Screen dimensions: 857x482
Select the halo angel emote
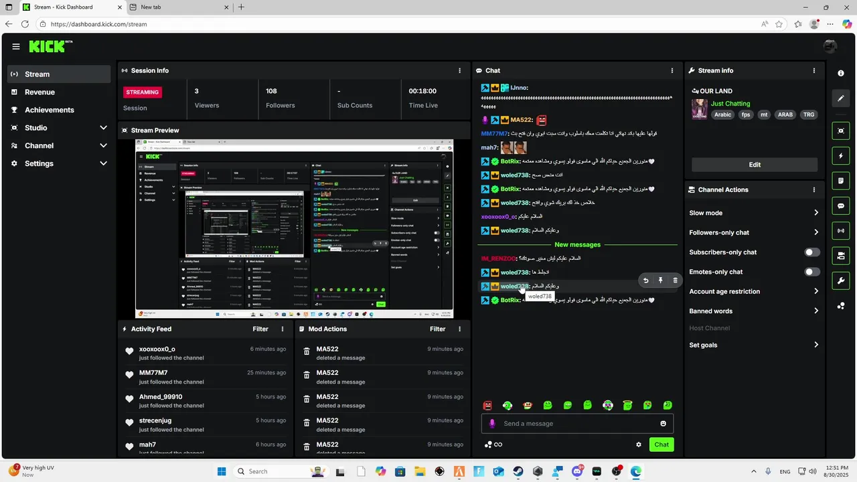point(627,405)
